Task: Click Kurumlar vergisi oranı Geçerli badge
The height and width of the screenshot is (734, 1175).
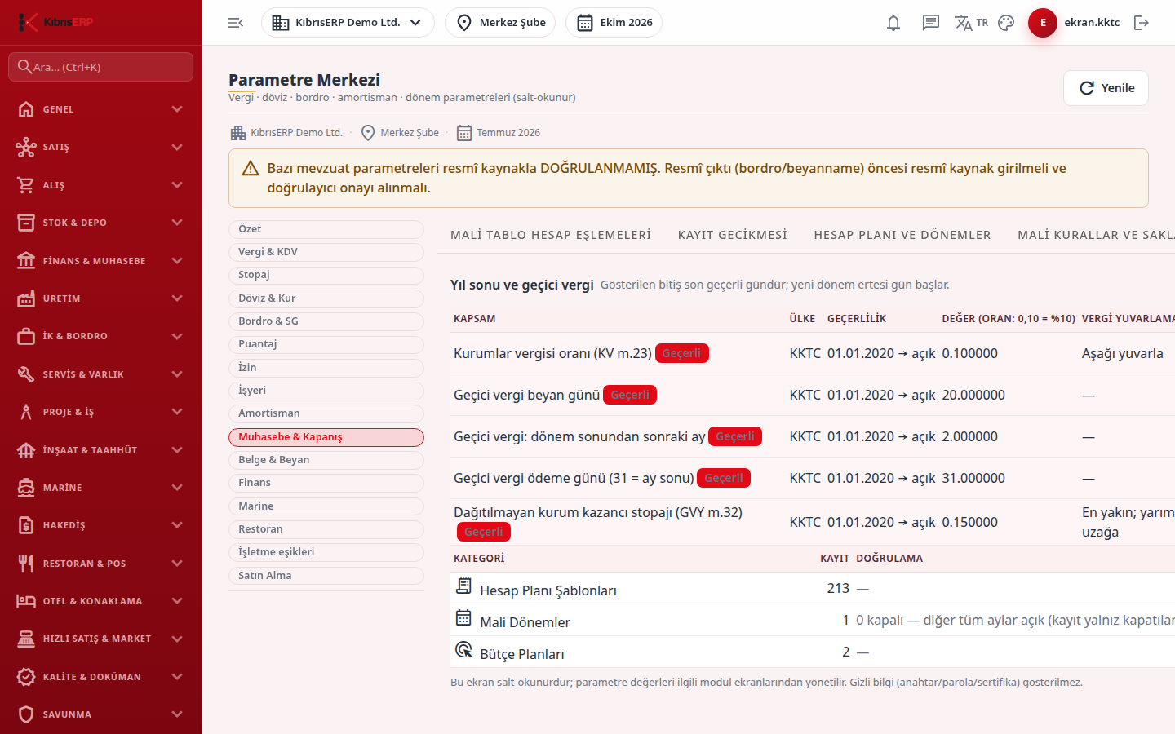Action: coord(681,353)
